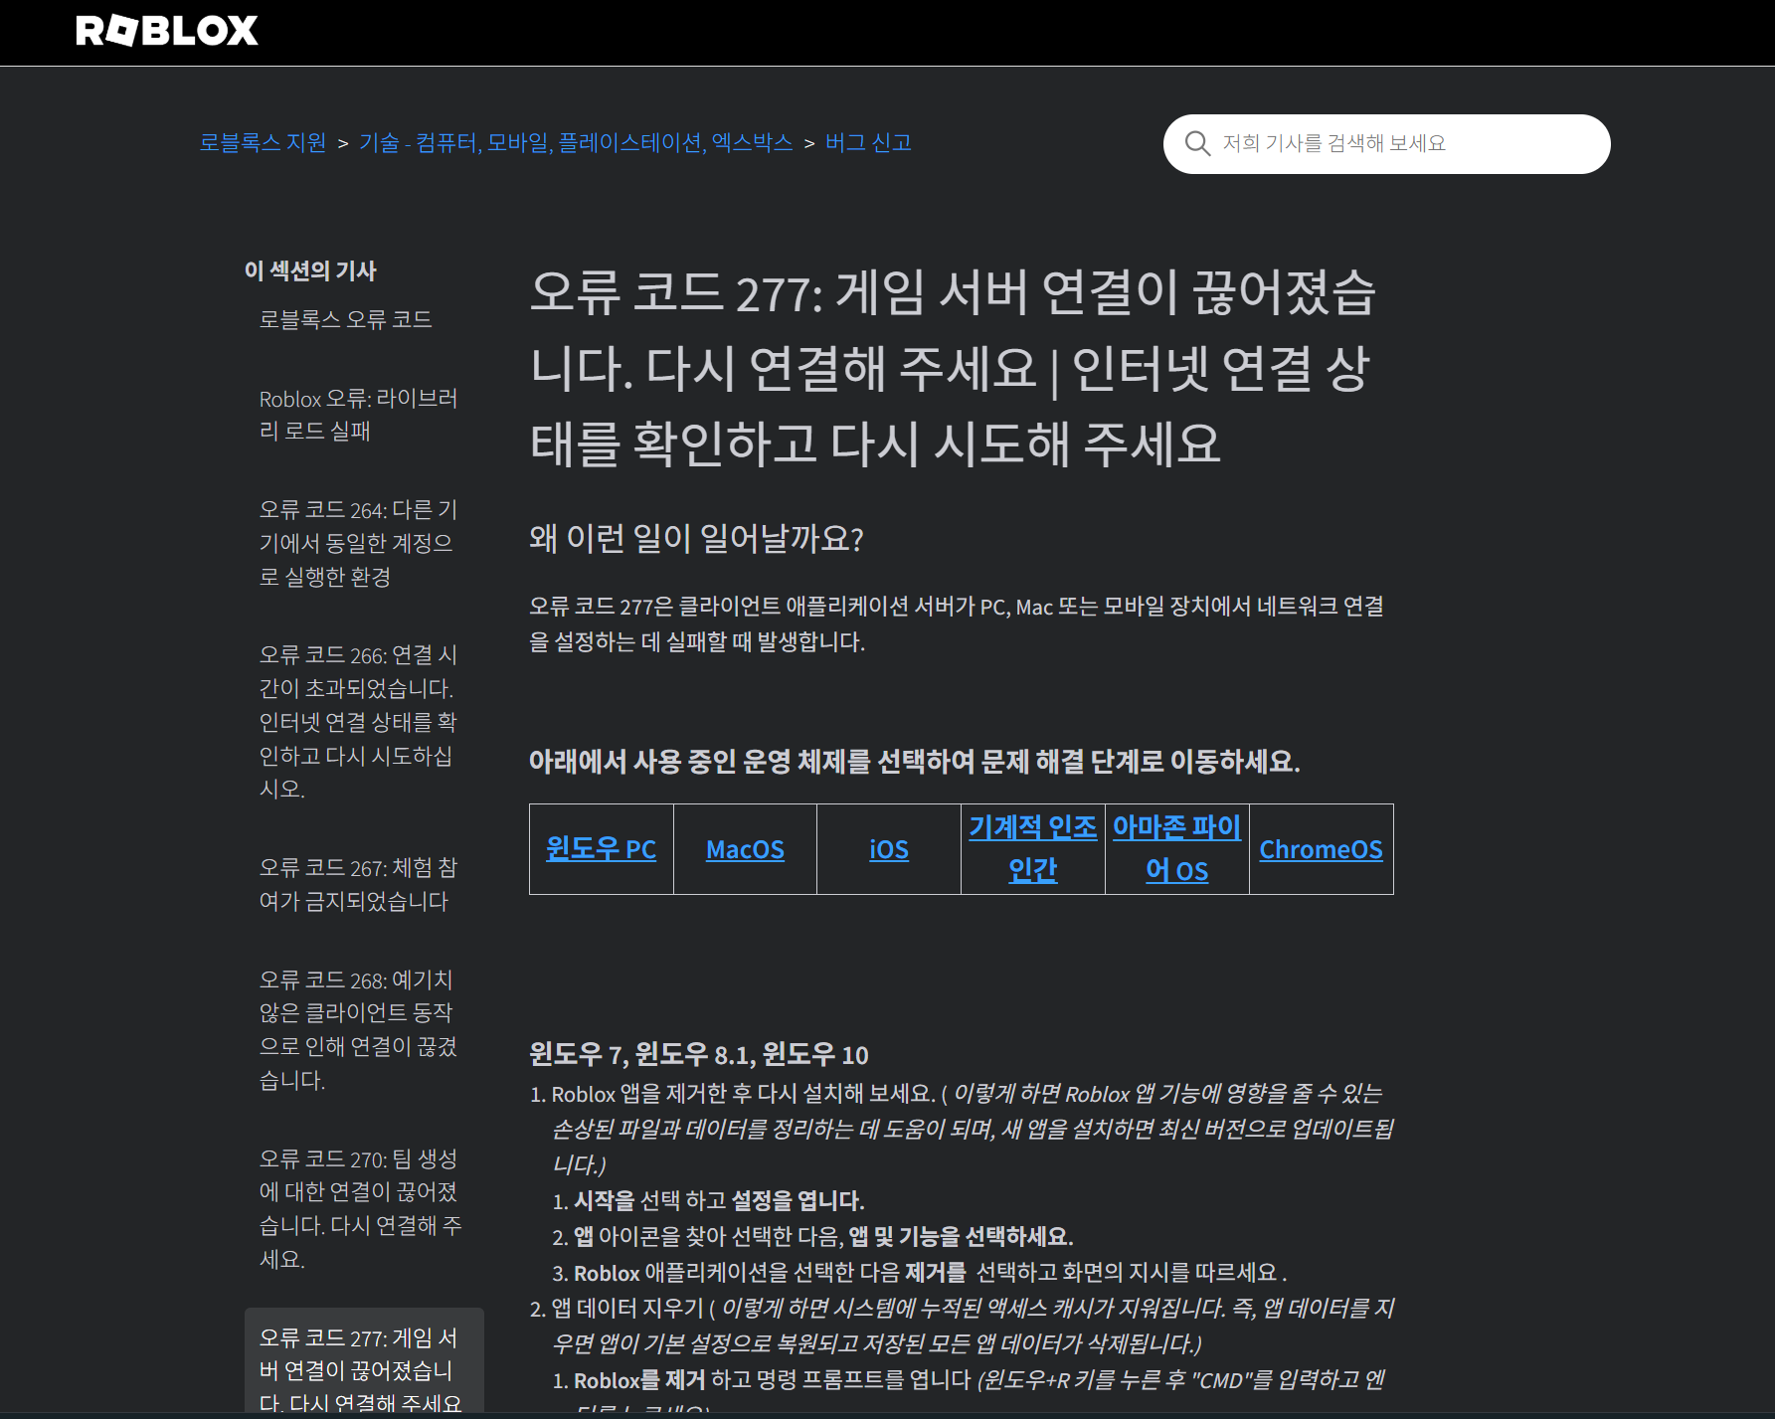The image size is (1775, 1419).
Task: Open 로블록스 지원 breadcrumb link
Action: pyautogui.click(x=263, y=142)
